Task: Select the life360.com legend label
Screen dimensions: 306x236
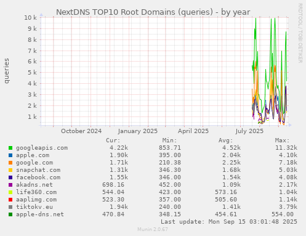Action: point(36,192)
